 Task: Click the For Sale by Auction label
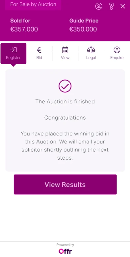pos(33,4)
